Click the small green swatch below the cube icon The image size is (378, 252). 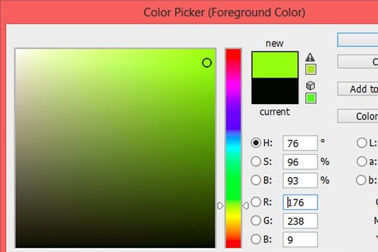[x=310, y=97]
